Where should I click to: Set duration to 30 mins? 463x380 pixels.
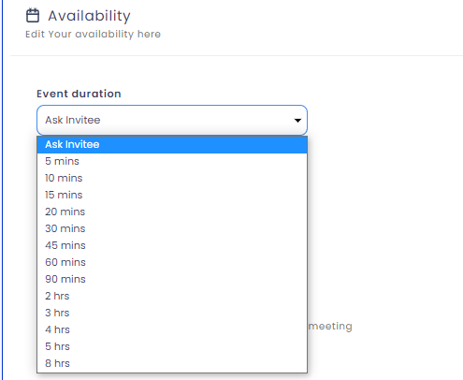pos(172,228)
